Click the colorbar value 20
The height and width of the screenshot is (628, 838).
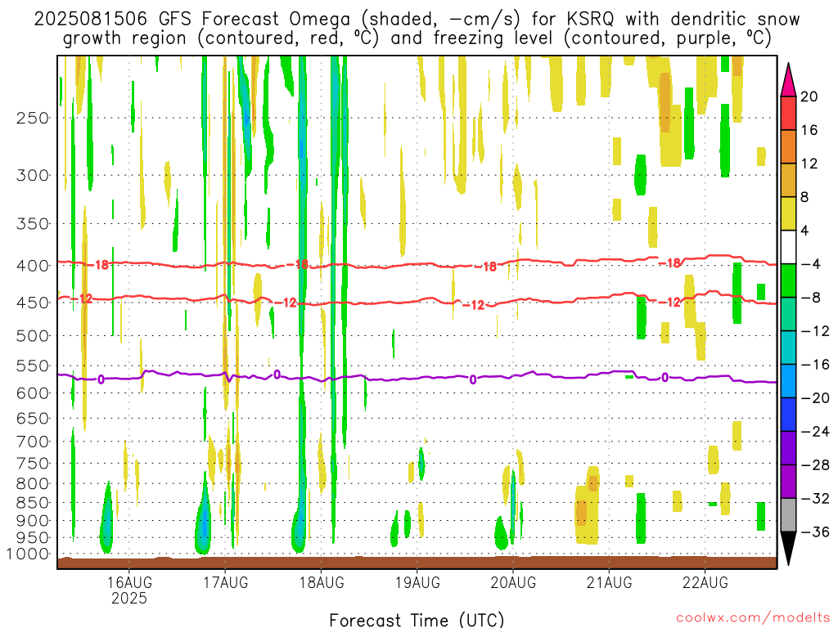(809, 96)
